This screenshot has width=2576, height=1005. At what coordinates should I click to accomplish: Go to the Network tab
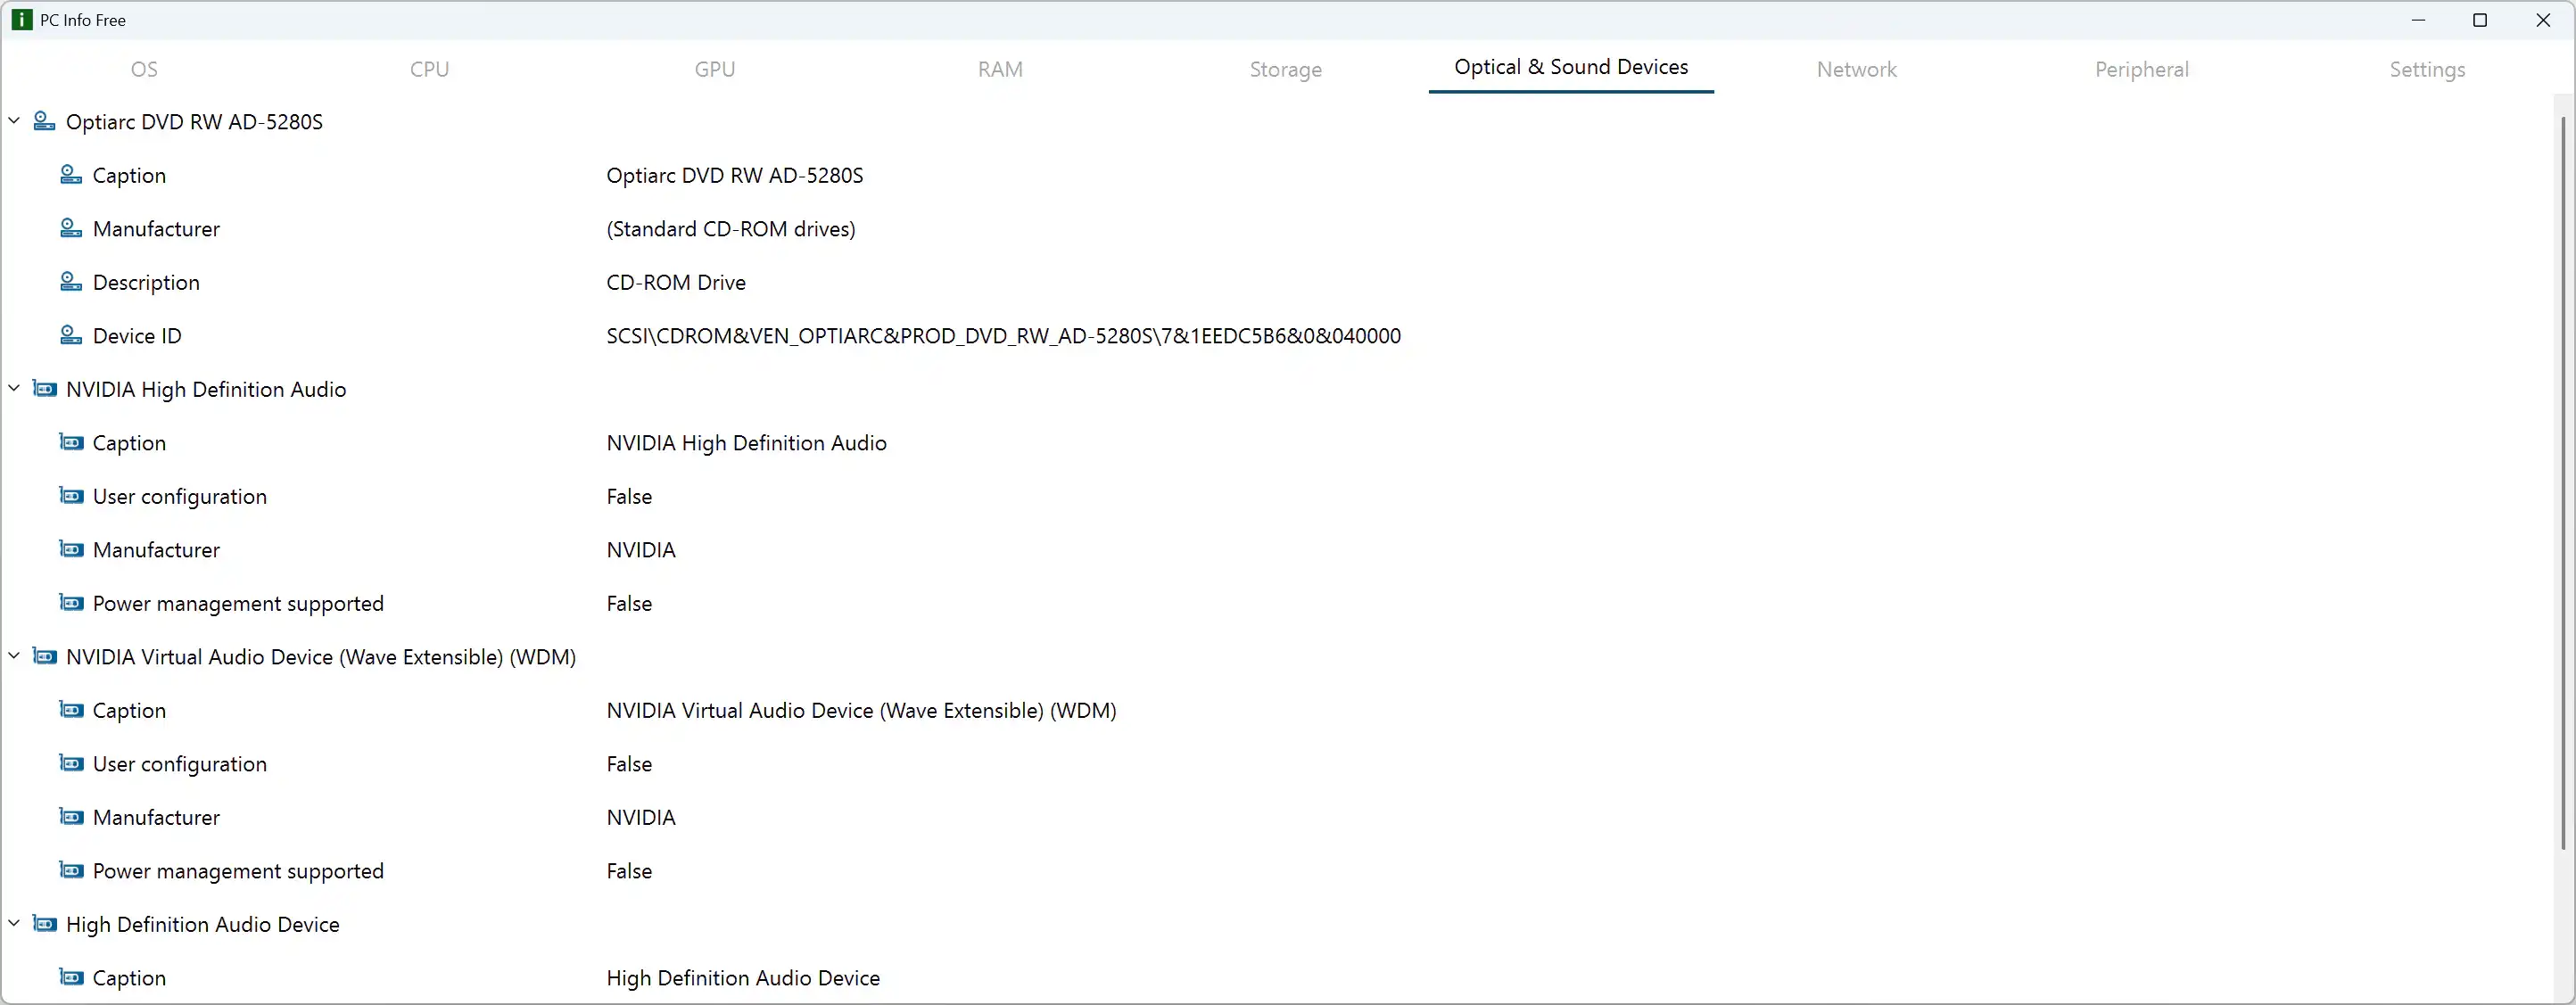click(1856, 70)
